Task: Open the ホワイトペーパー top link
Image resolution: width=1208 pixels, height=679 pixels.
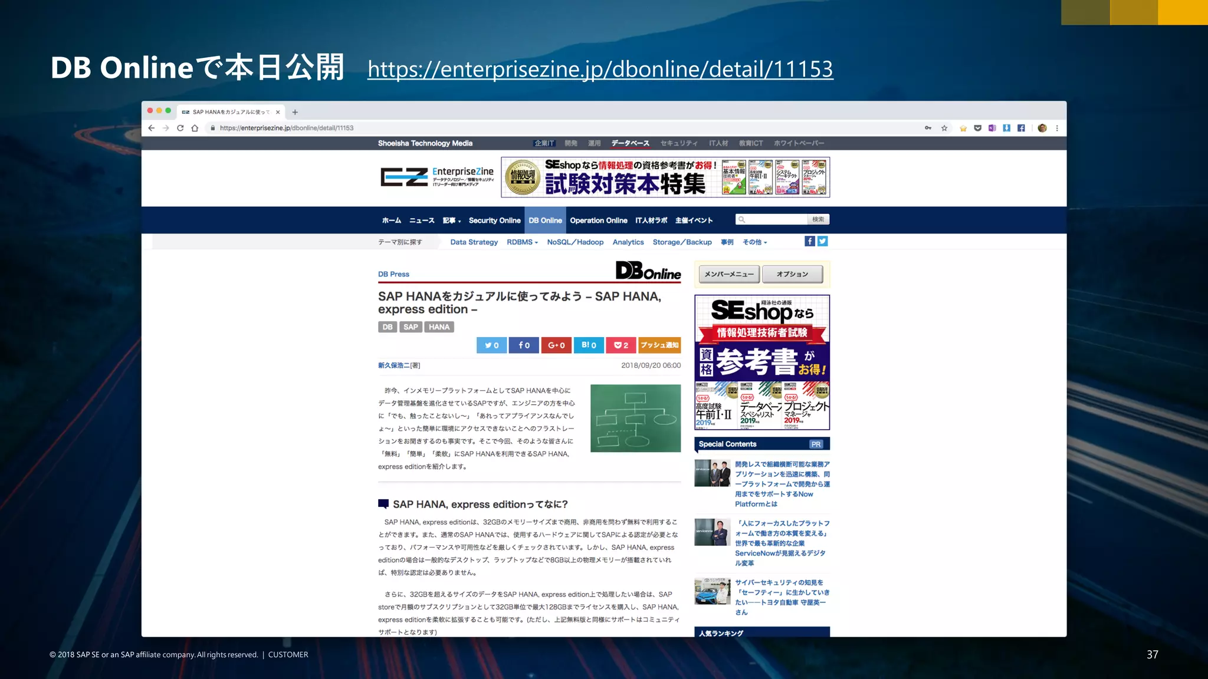Action: coord(799,143)
